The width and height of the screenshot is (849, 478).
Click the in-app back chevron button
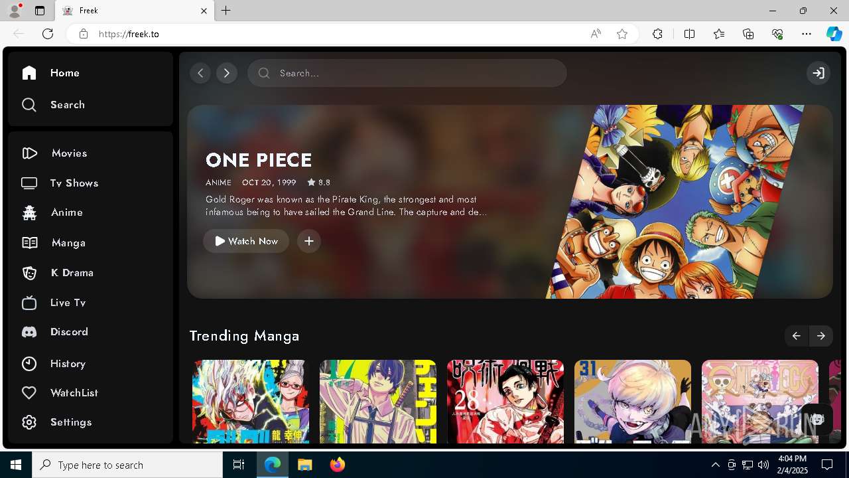(200, 73)
